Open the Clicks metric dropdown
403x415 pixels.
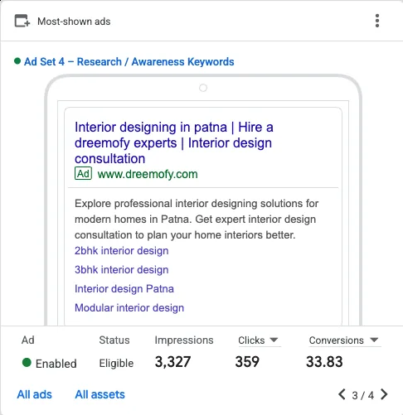tap(259, 340)
